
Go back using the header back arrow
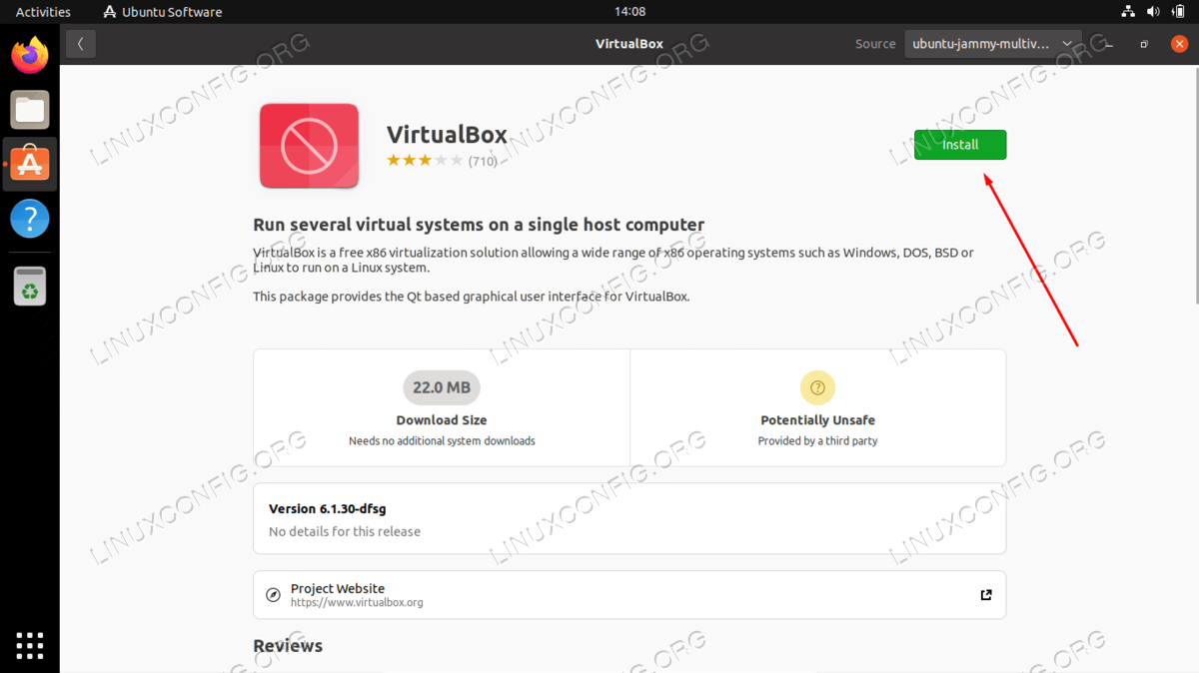(80, 44)
